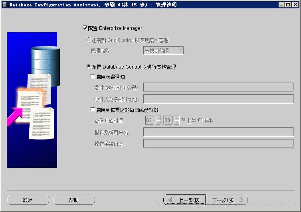Increase the backup hour with up arrow
Image resolution: width=301 pixels, height=212 pixels.
coord(158,118)
